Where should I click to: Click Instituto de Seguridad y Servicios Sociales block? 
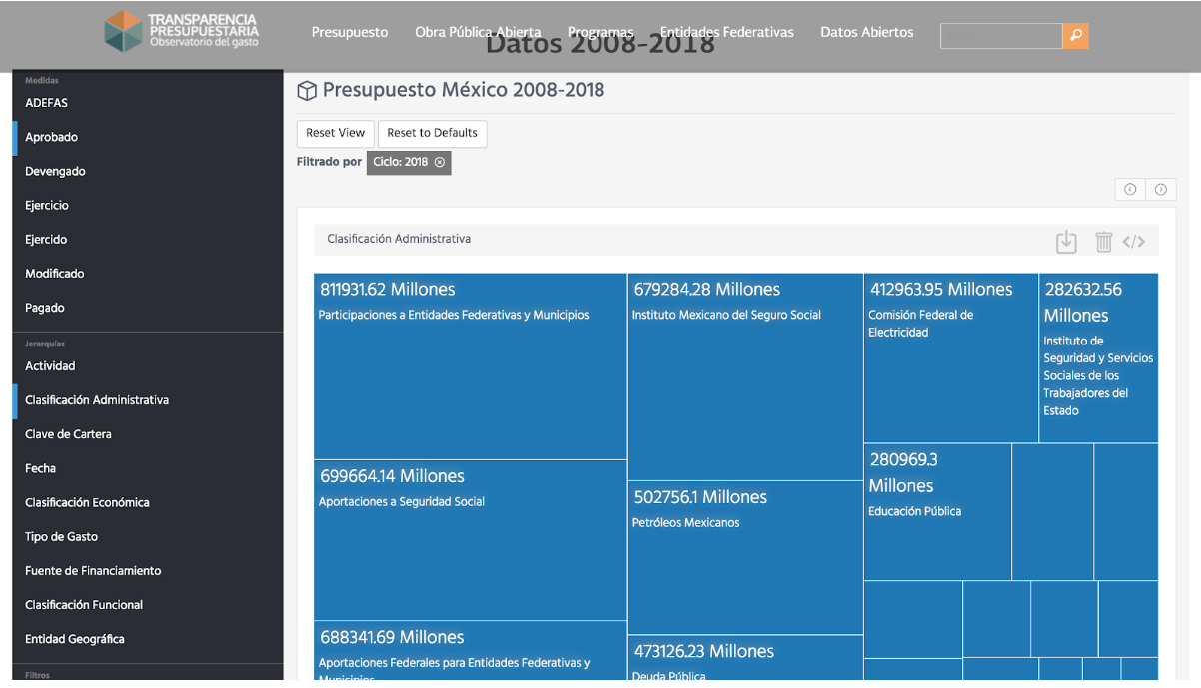click(1099, 357)
